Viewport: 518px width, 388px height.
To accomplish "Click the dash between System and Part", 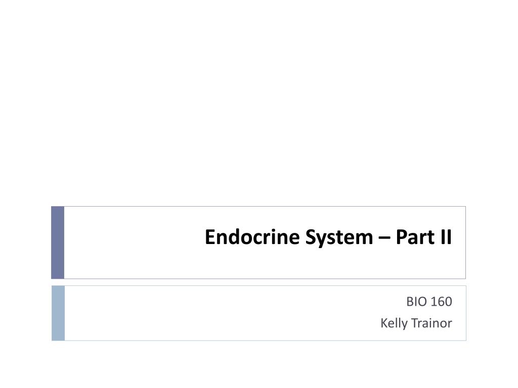I will [384, 238].
